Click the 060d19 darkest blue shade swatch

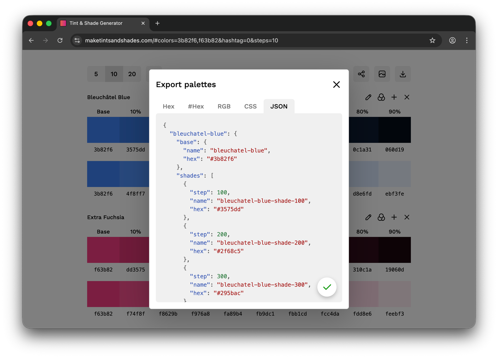coord(394,130)
